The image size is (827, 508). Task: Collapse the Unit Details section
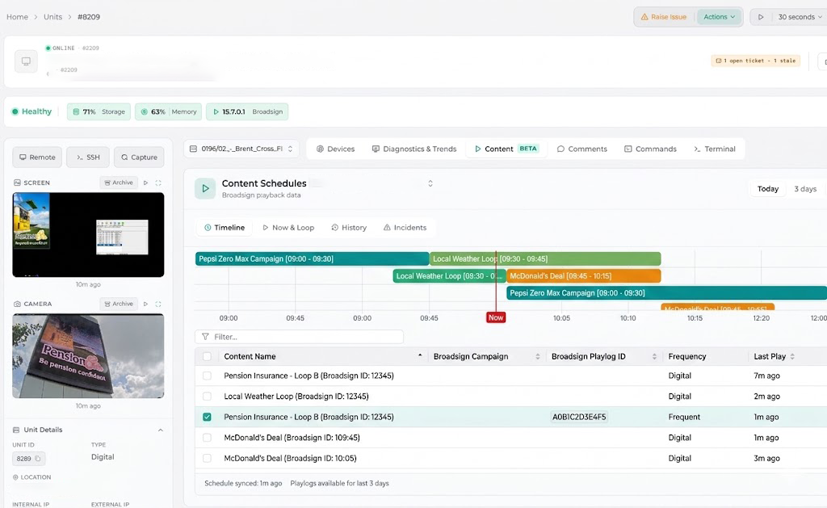[x=161, y=430]
